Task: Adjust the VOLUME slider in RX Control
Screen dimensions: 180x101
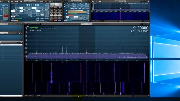Action: click(x=26, y=20)
